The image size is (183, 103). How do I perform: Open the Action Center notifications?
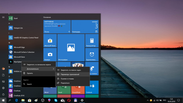coord(178,100)
